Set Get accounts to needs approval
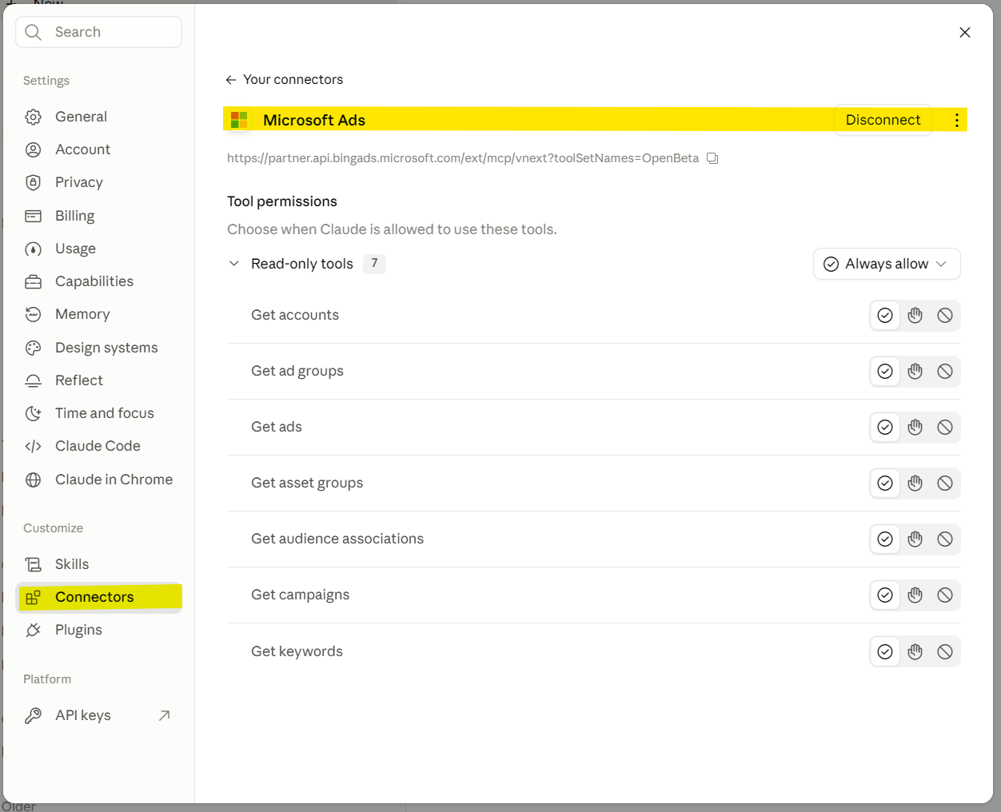 pos(915,316)
